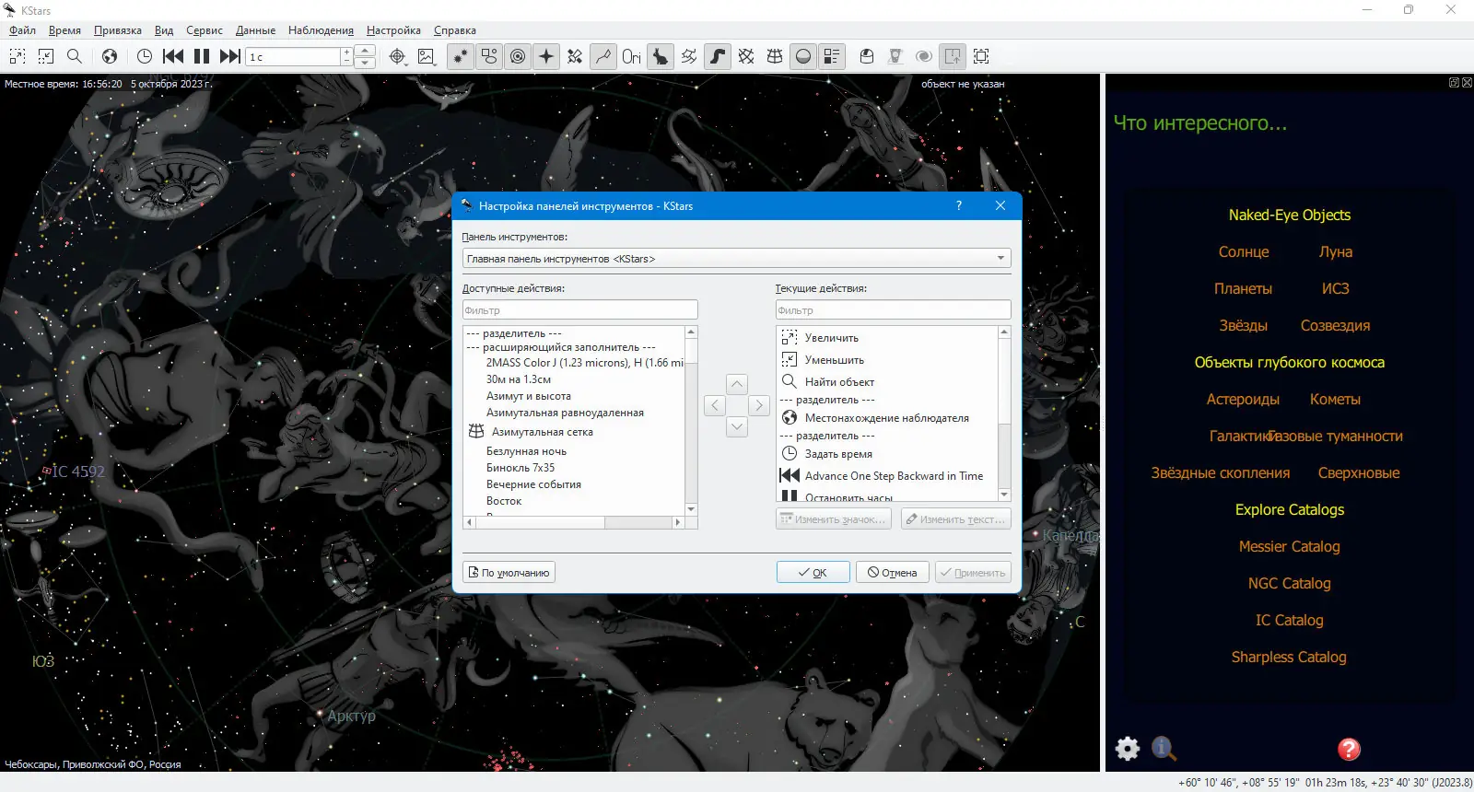Click the Отмена button
1474x792 pixels.
pos(893,573)
